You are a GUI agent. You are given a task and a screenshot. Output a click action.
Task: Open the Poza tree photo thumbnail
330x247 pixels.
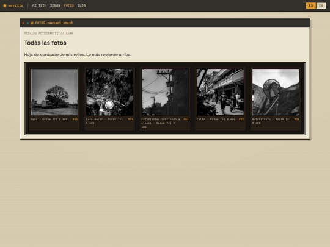coord(54,92)
